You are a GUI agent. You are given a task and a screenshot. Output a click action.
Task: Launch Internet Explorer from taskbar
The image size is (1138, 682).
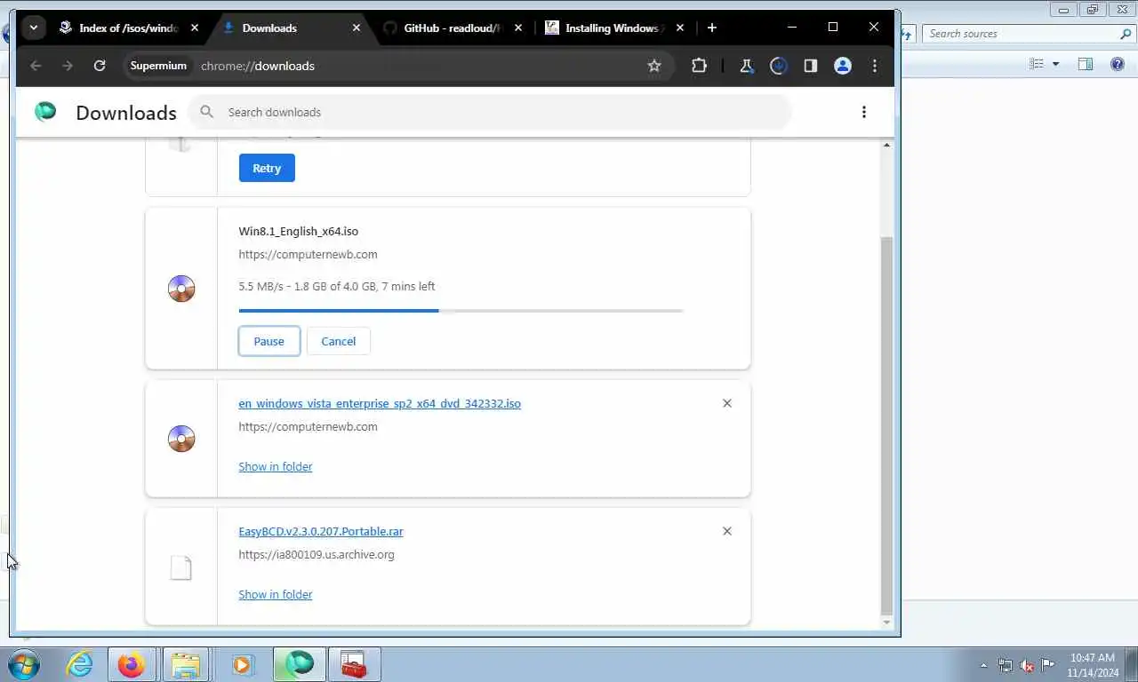click(80, 664)
